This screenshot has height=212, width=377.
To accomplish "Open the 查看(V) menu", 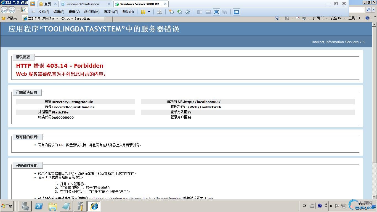I will coord(74,12).
